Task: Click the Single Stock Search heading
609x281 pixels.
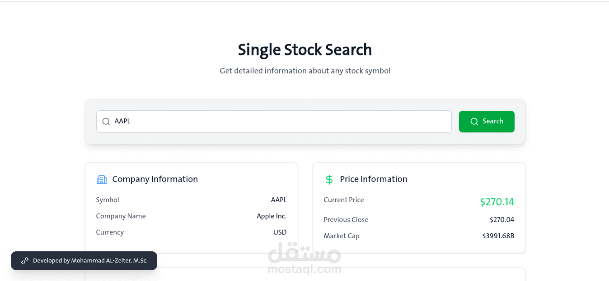Action: [x=304, y=50]
